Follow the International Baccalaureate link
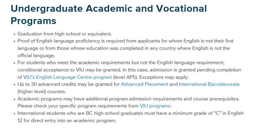The image size is (270, 130). click(209, 84)
